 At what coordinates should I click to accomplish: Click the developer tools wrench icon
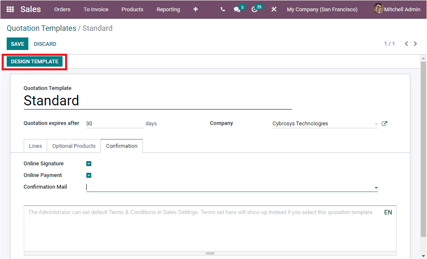pos(274,9)
